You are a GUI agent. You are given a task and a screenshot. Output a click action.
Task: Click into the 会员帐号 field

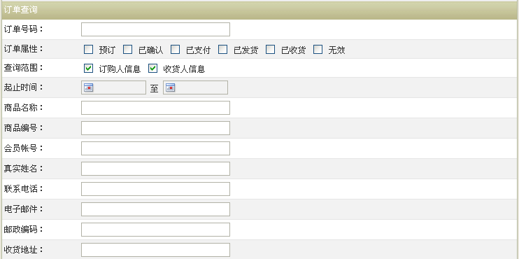coord(155,148)
